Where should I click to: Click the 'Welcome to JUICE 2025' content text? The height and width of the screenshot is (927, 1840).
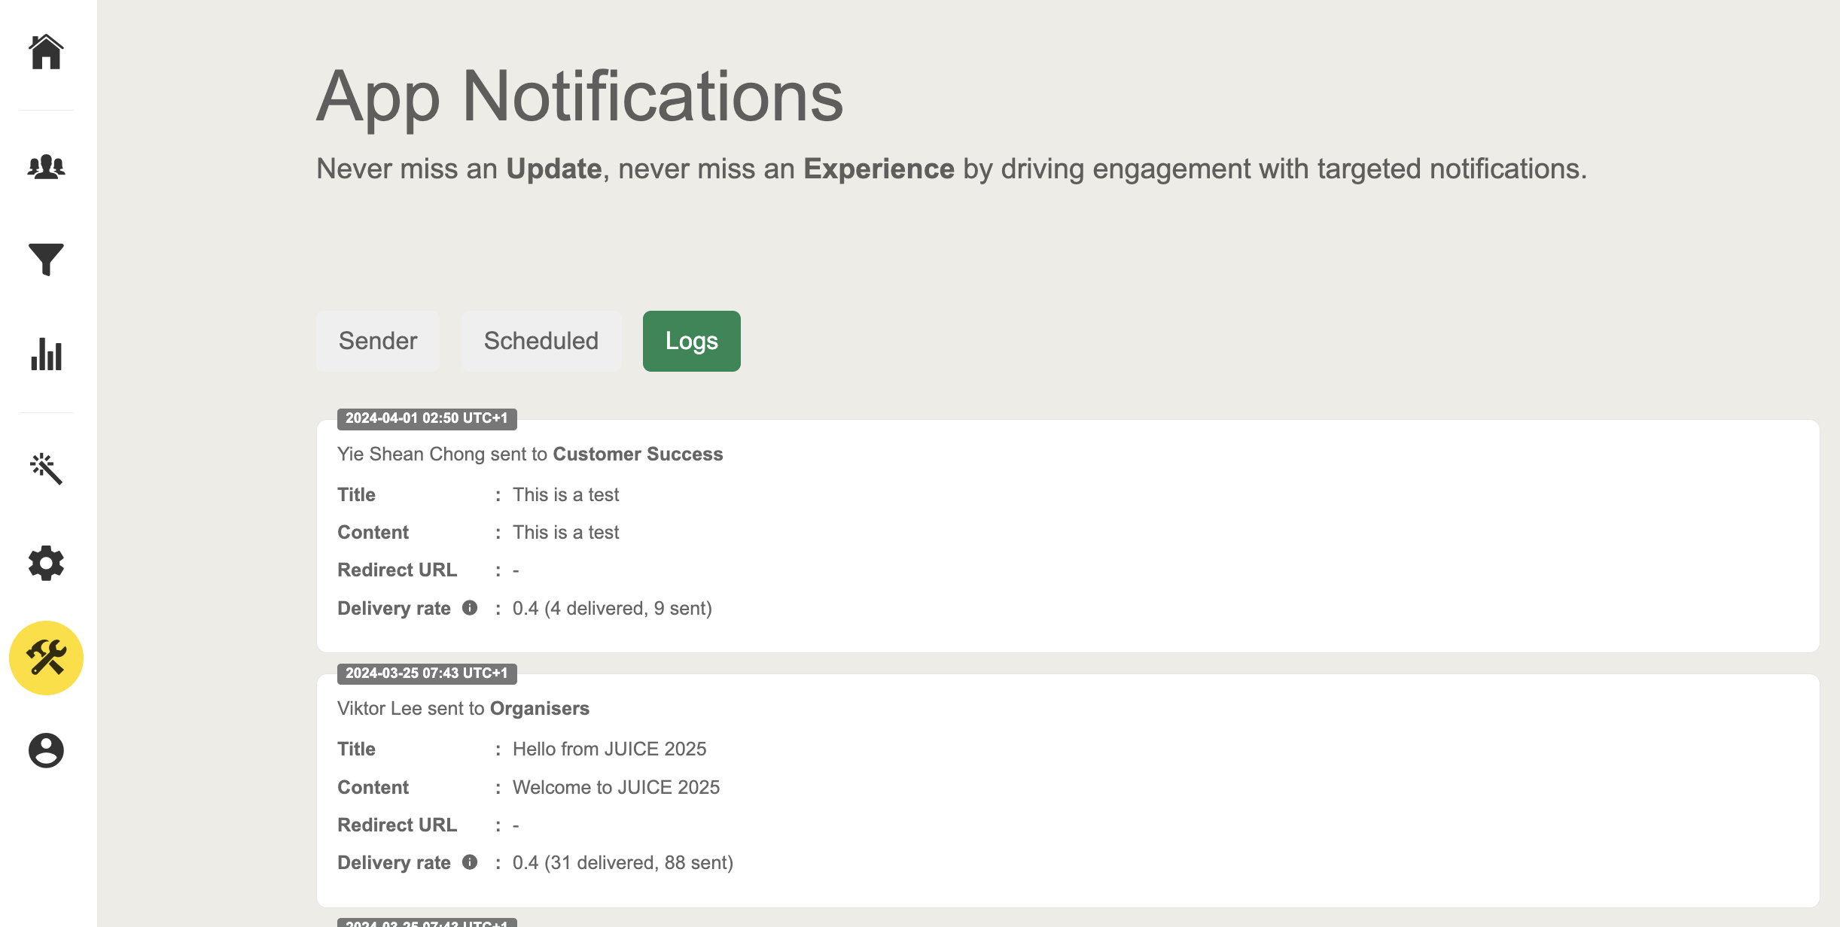(616, 787)
